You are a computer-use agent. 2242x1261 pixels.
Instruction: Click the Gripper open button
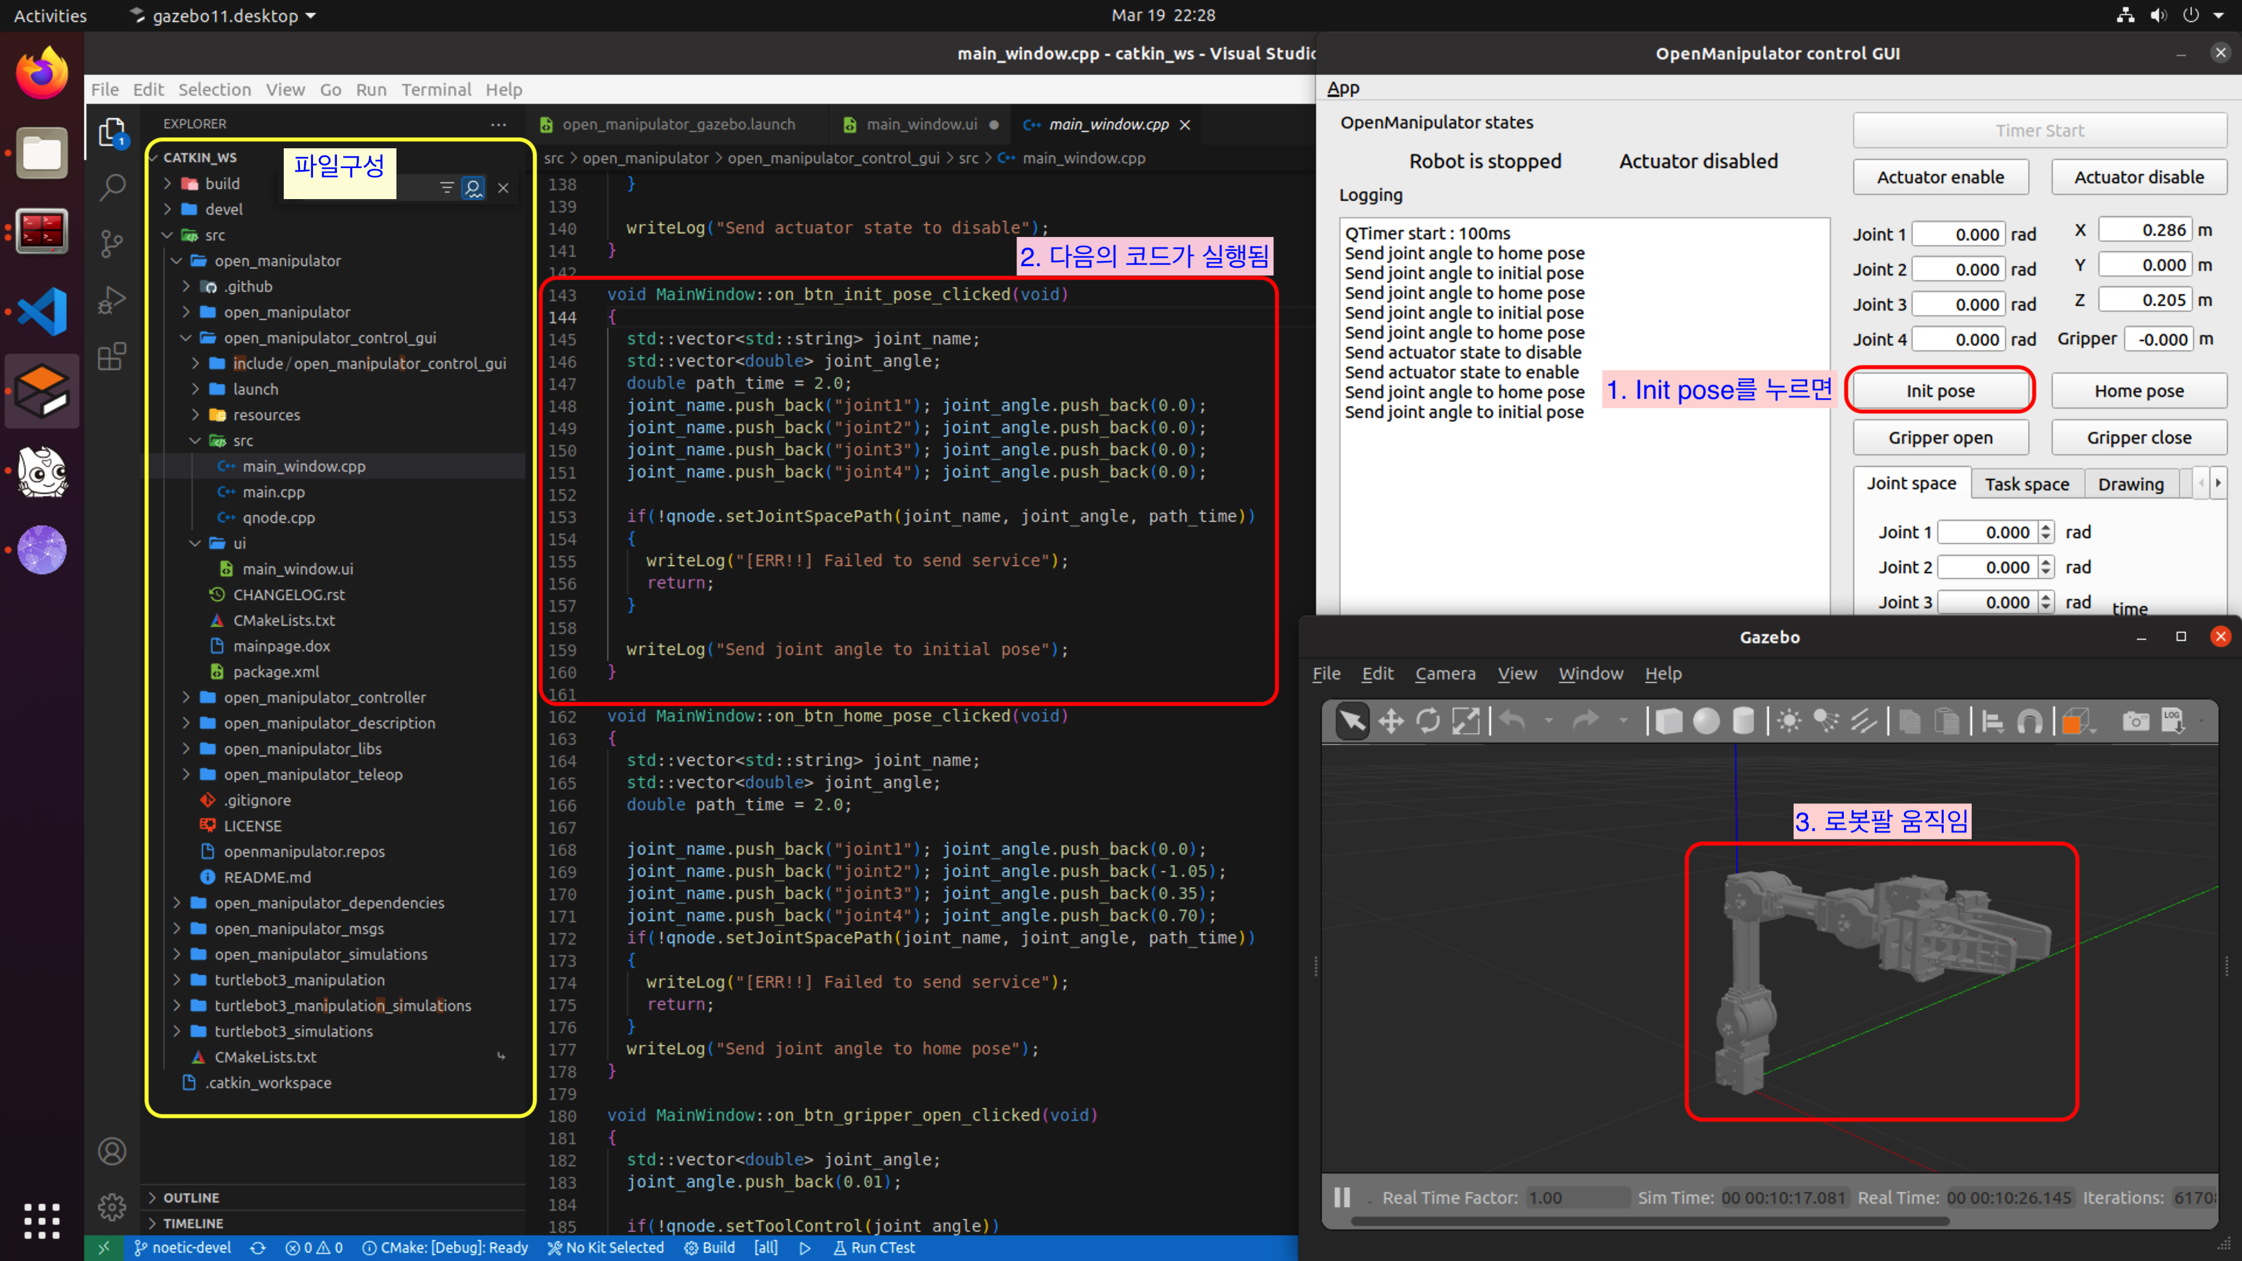click(x=1940, y=438)
